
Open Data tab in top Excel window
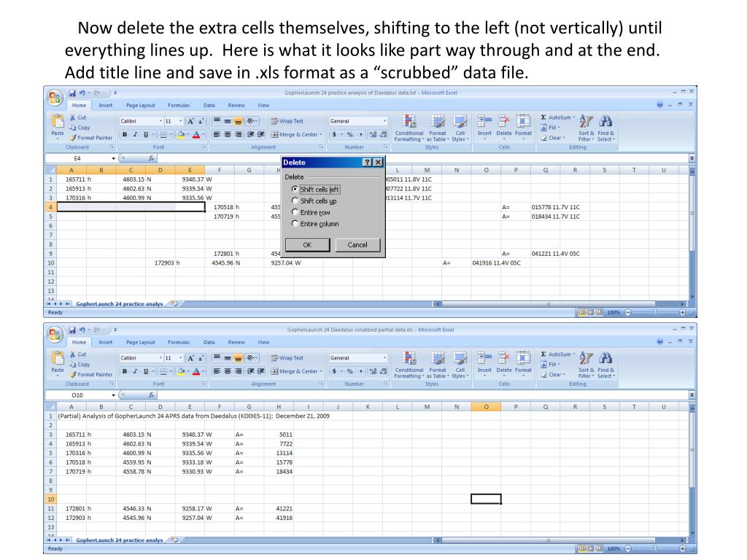209,105
